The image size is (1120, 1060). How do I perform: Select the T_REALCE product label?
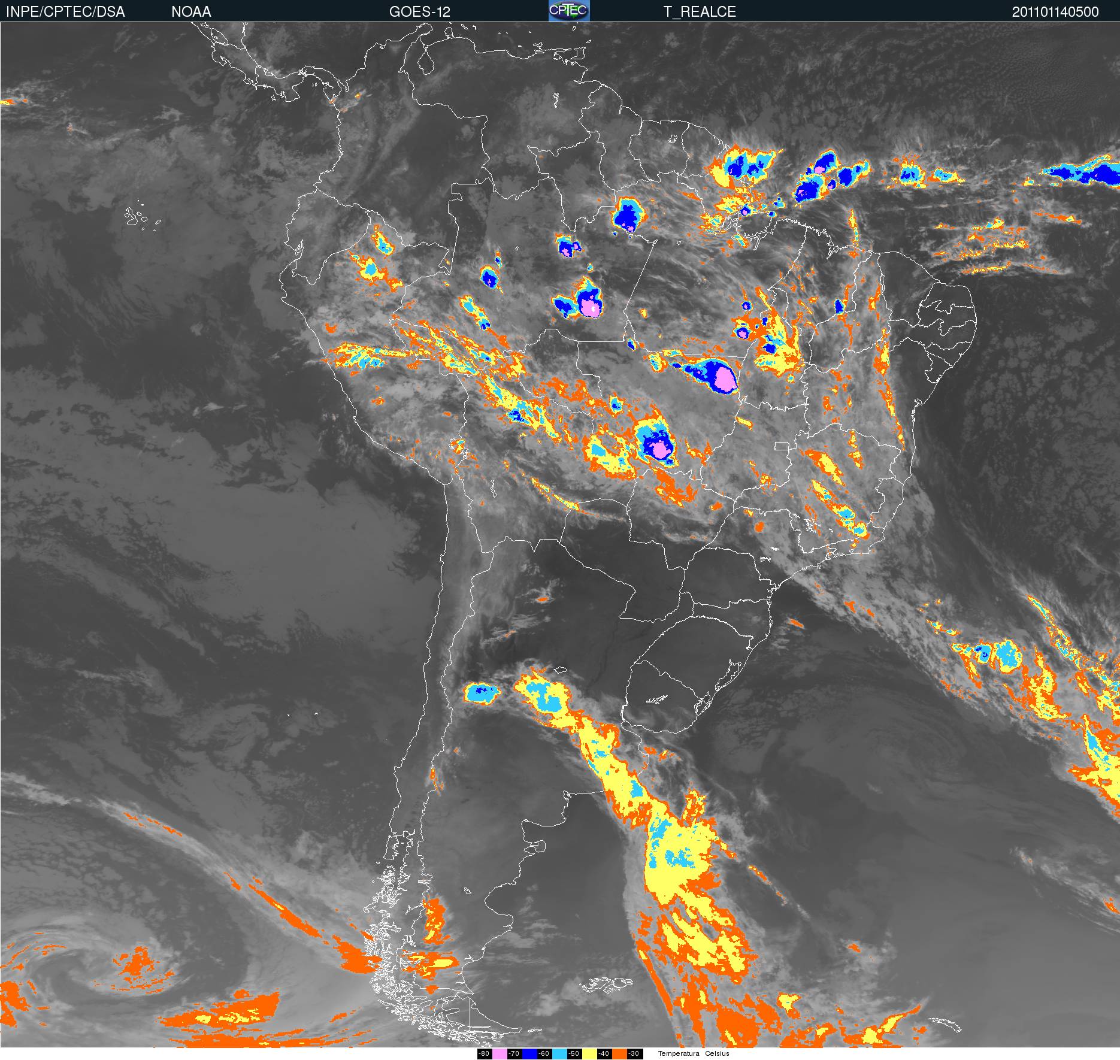(x=700, y=12)
